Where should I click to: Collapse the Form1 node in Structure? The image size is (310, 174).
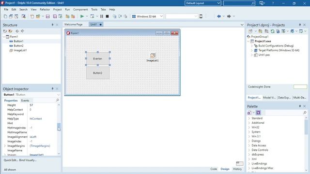tap(4, 37)
